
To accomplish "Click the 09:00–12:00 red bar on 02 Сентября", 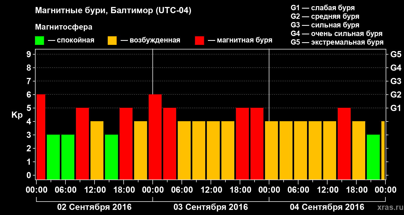I will click(82, 144).
